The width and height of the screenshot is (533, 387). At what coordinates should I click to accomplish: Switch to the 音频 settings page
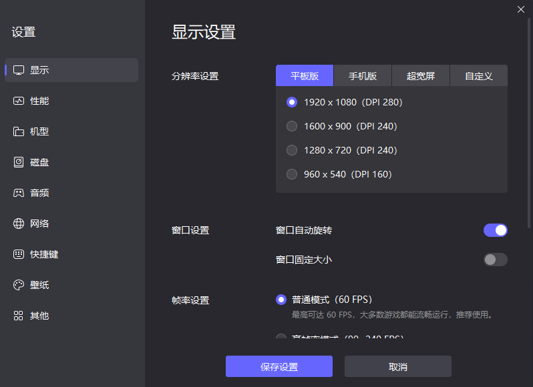tap(71, 193)
